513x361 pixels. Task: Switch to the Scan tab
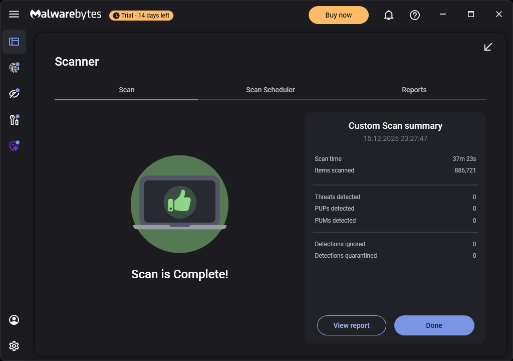point(127,90)
